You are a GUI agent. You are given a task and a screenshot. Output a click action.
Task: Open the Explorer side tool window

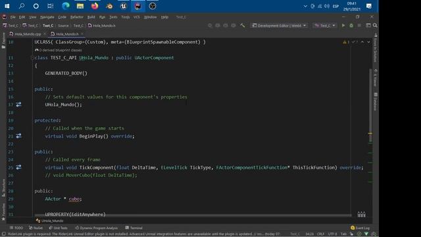click(3, 41)
